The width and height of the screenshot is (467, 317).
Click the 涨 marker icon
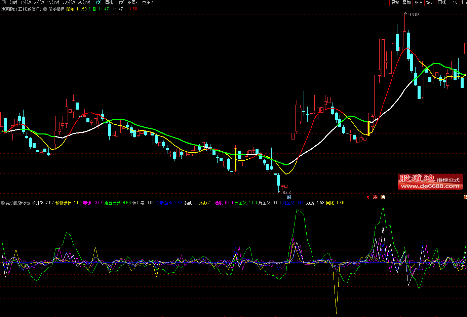[375, 197]
